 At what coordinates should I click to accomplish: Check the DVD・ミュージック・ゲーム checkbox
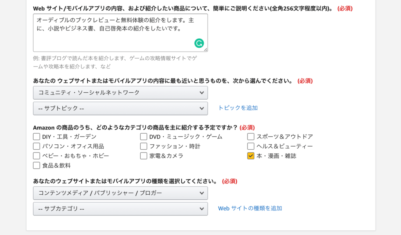(x=143, y=136)
